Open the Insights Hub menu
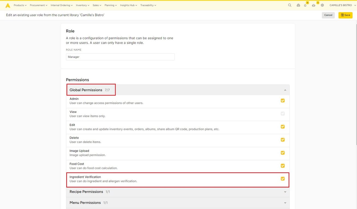The image size is (357, 209). (x=128, y=5)
